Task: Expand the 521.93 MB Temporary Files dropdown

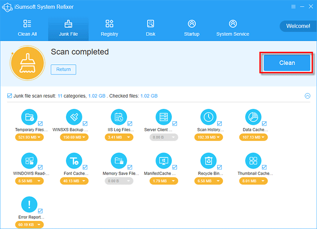Action: [x=29, y=137]
